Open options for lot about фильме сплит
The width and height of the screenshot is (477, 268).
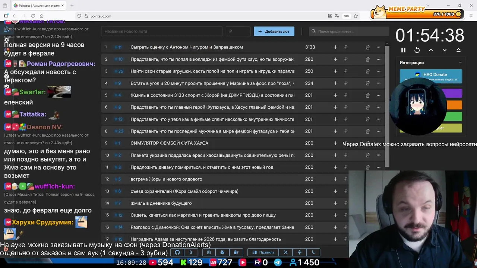click(x=379, y=119)
